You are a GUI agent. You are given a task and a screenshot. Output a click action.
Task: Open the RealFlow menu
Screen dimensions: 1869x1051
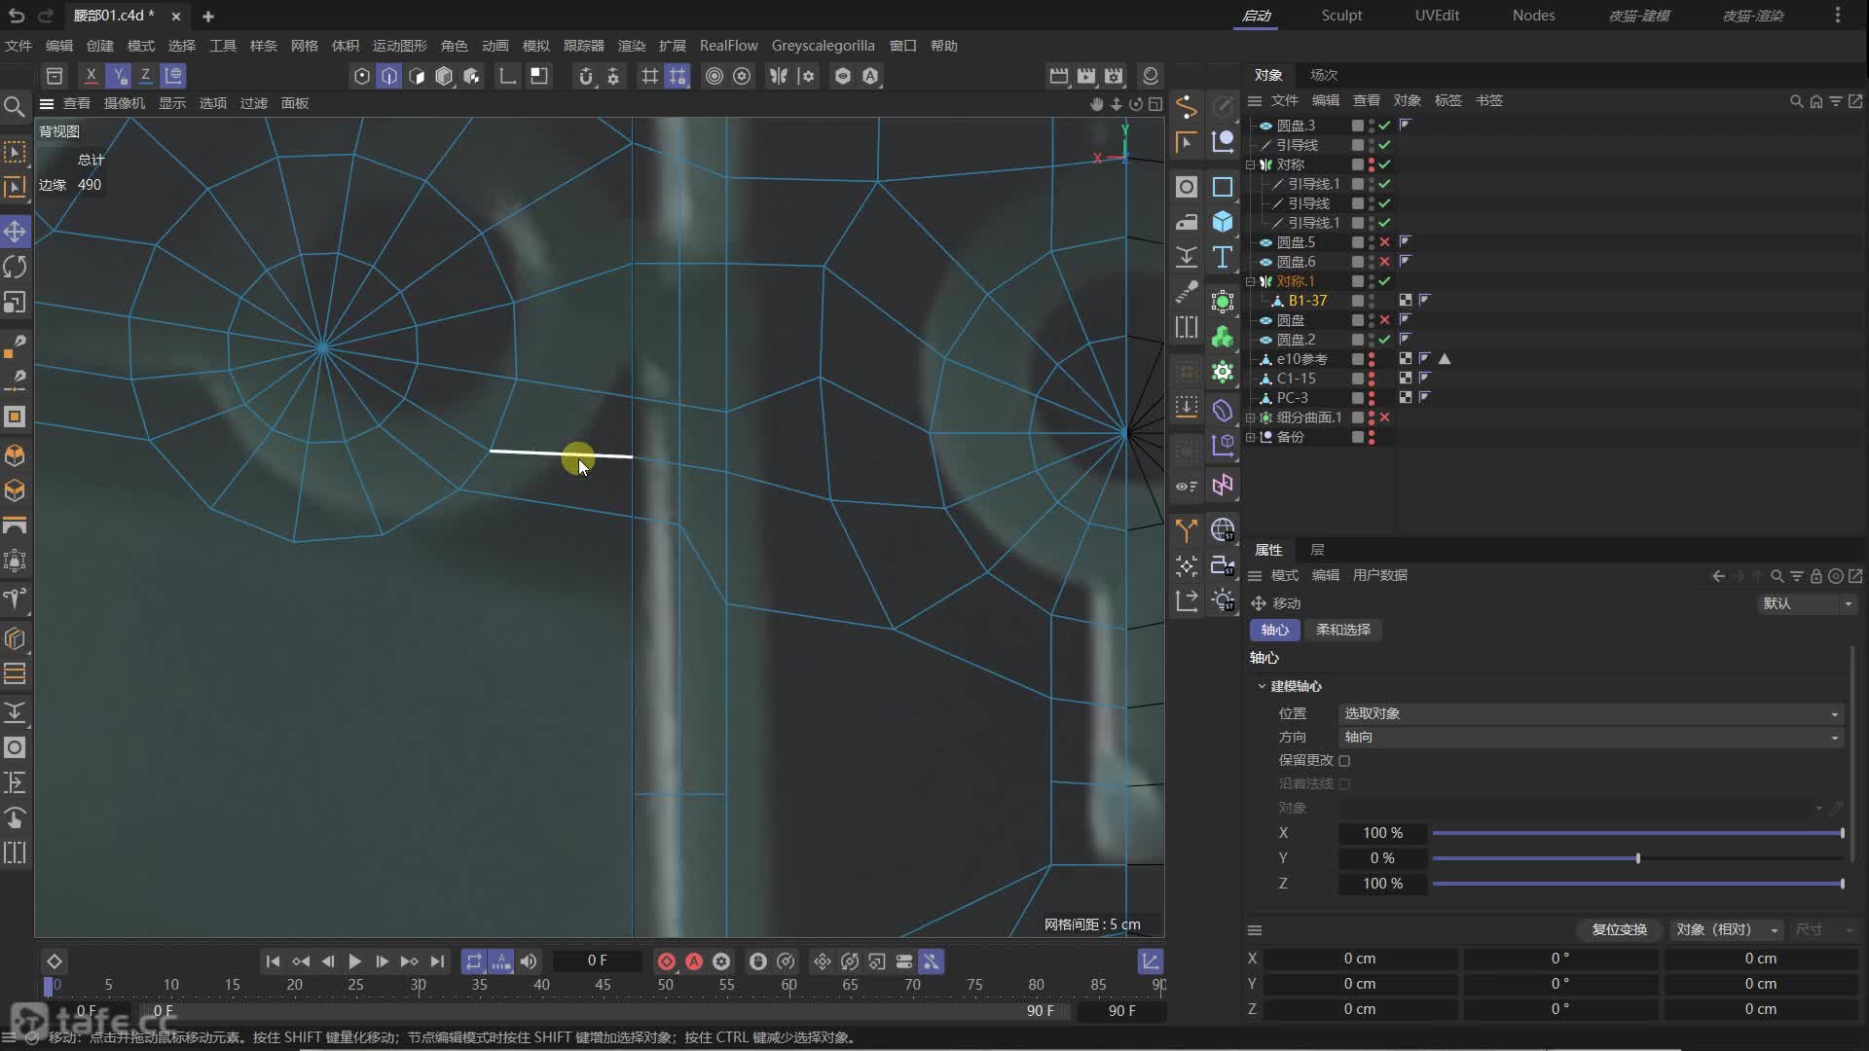pyautogui.click(x=728, y=46)
